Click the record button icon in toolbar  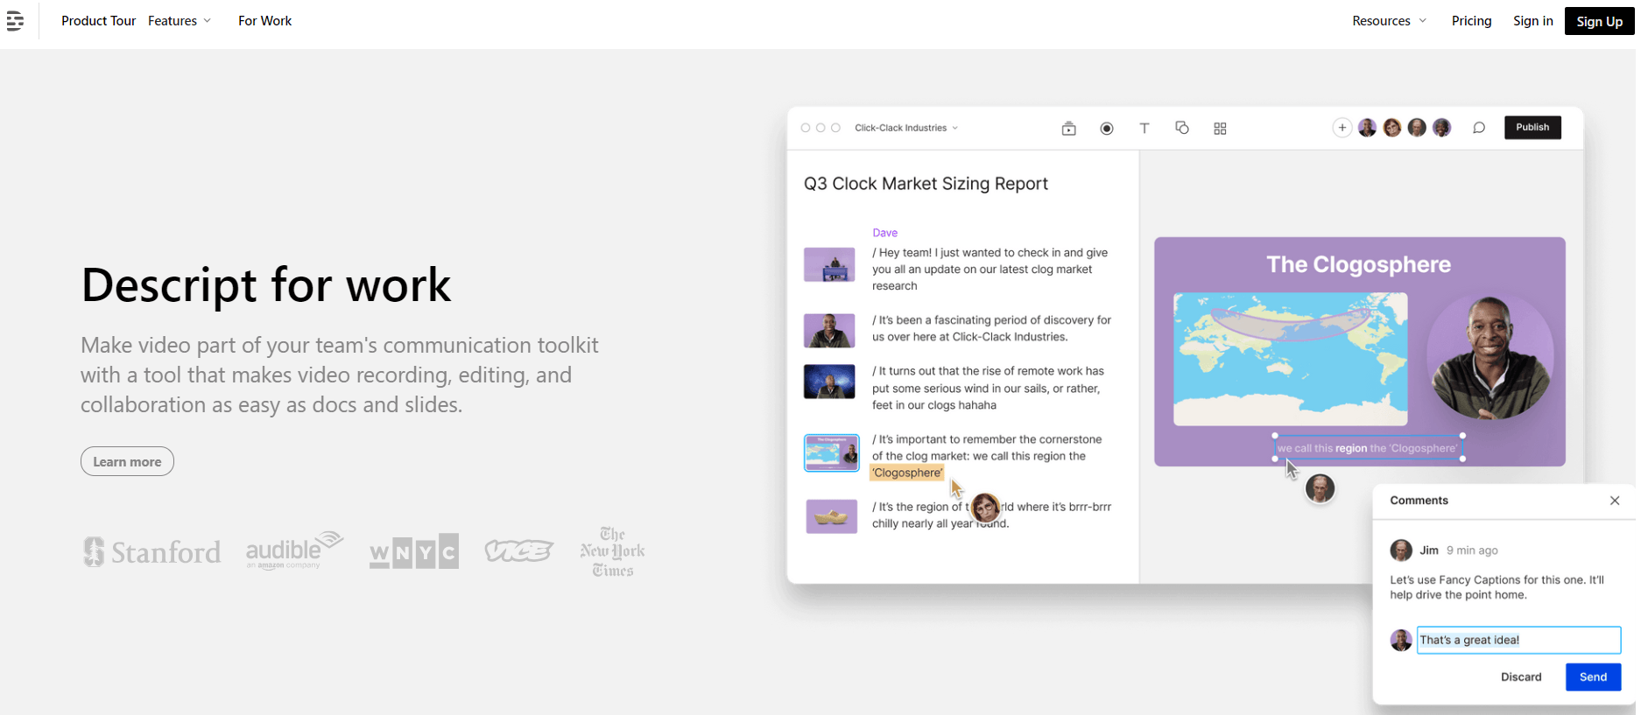tap(1107, 129)
